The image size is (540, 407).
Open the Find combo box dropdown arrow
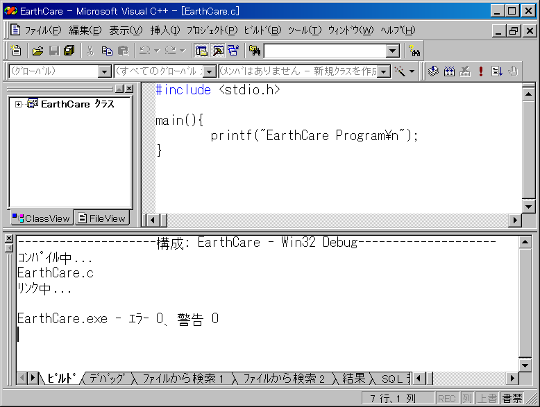[x=392, y=51]
